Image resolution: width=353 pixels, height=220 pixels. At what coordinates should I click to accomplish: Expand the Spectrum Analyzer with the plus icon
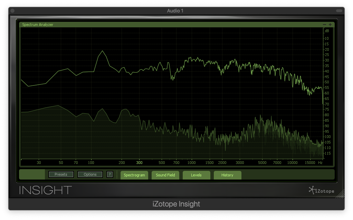coord(330,25)
